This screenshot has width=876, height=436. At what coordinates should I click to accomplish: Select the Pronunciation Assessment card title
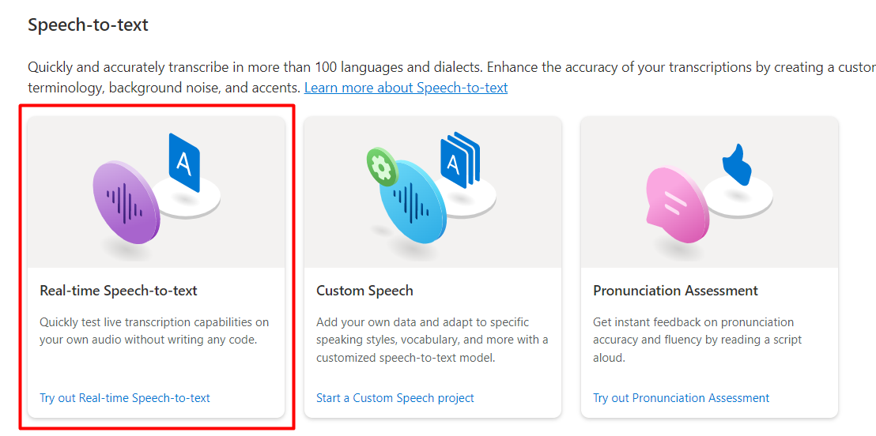tap(675, 291)
